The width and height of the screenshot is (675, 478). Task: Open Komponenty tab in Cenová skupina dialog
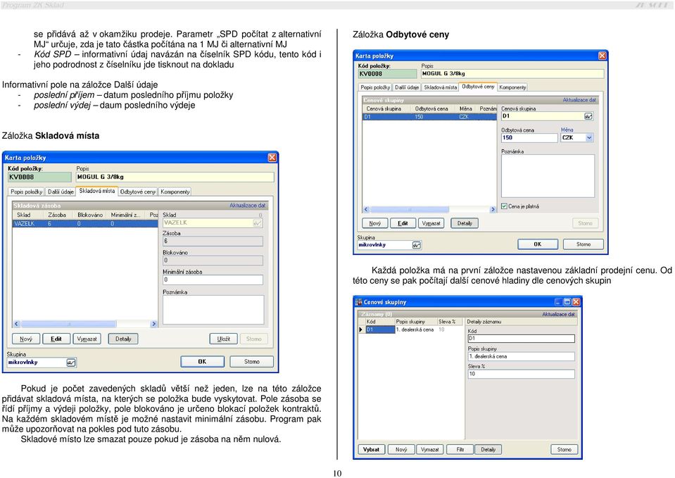pyautogui.click(x=512, y=87)
